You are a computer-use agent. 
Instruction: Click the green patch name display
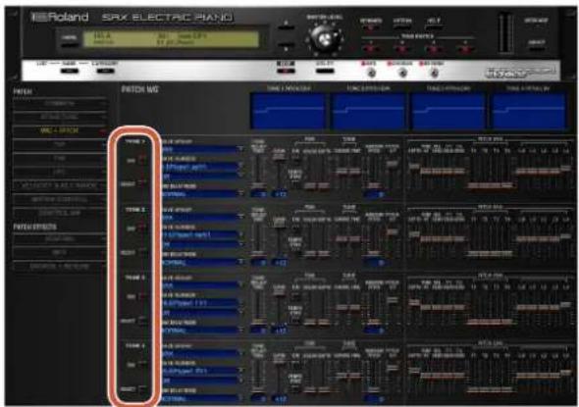pyautogui.click(x=171, y=39)
